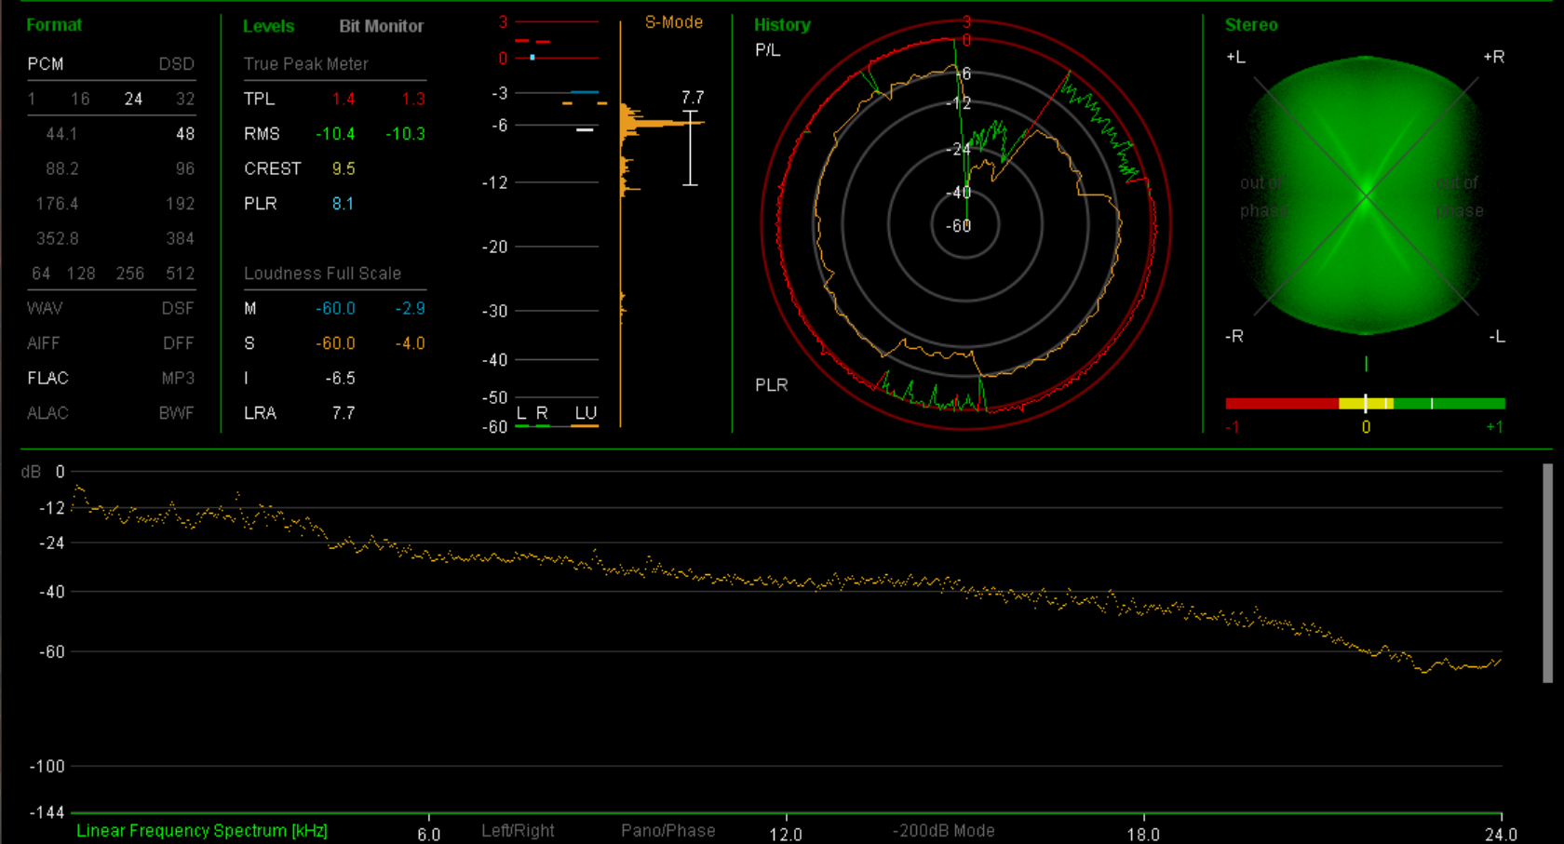Click the PLR value 8.1
The height and width of the screenshot is (844, 1564).
[x=343, y=204]
